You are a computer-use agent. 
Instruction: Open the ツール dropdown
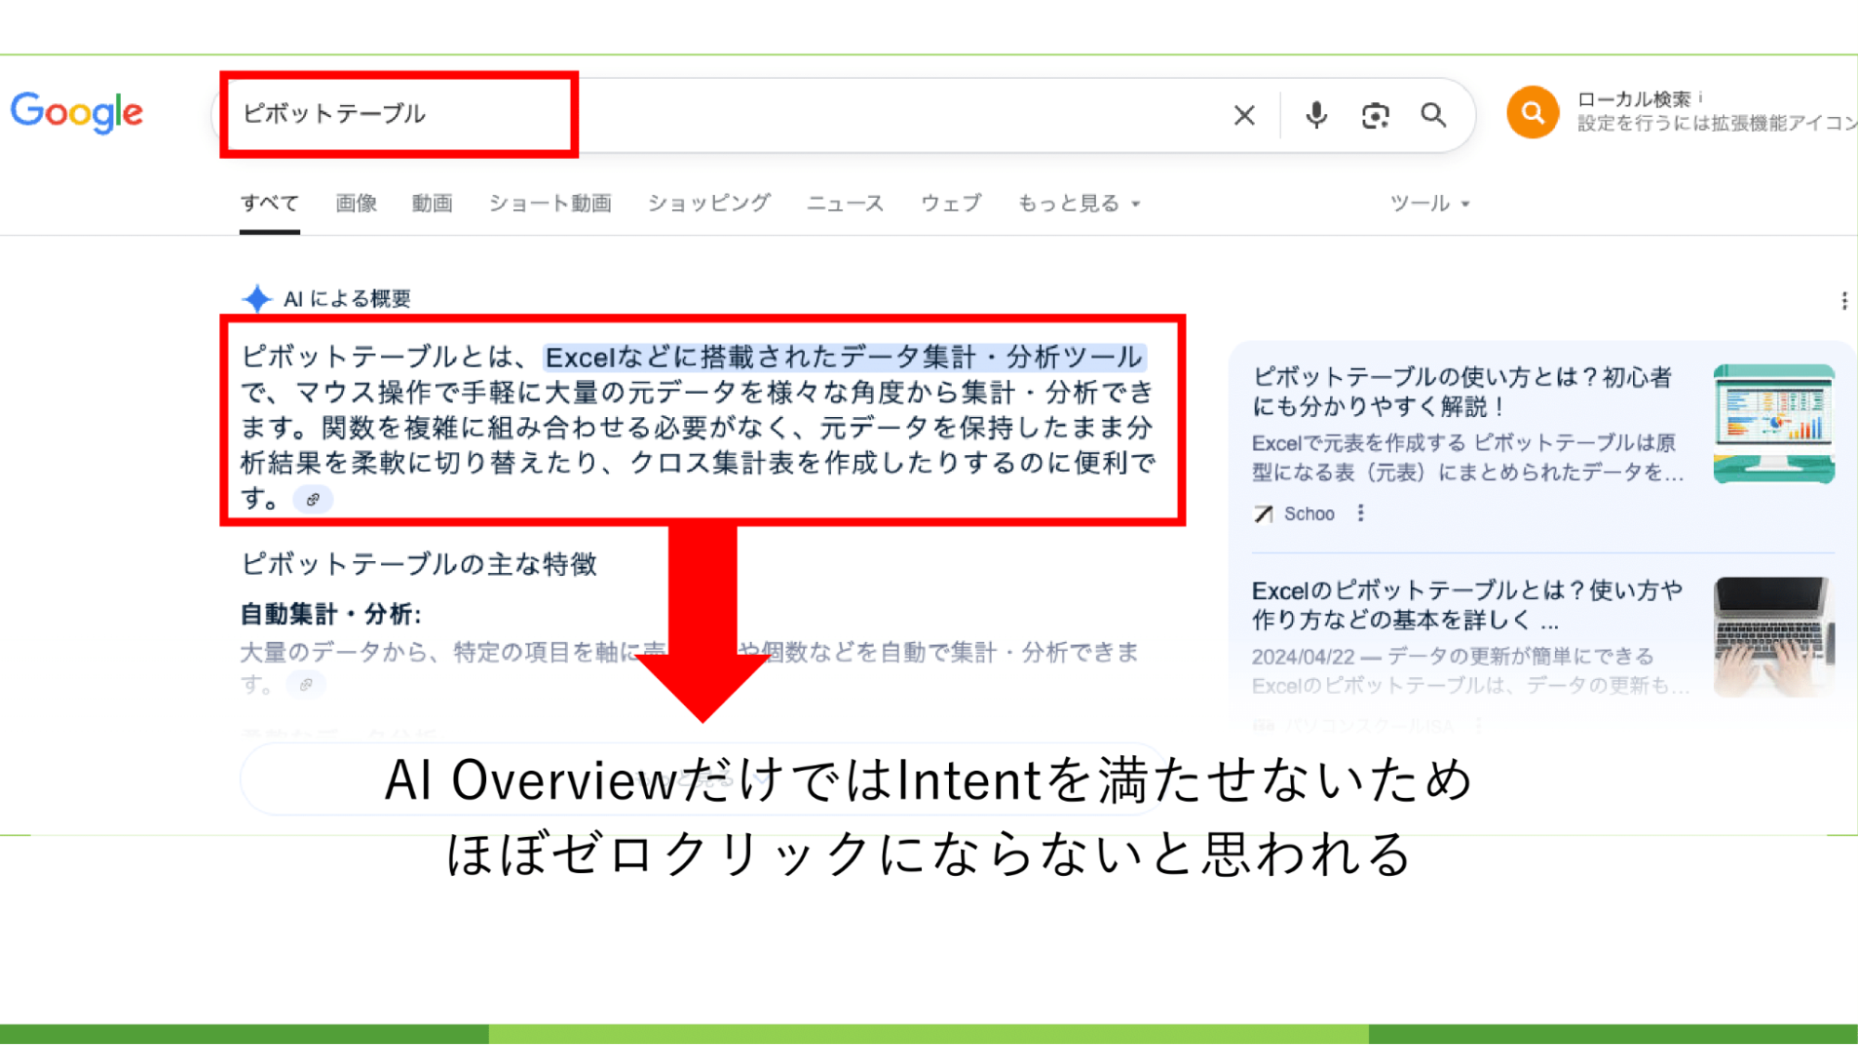click(x=1429, y=203)
